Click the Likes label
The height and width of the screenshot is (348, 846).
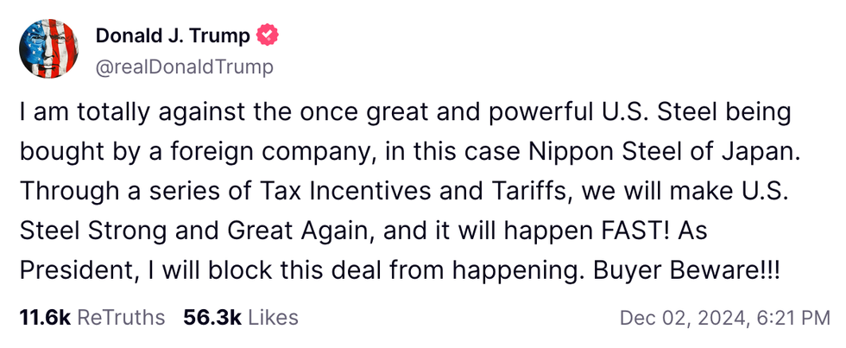[273, 318]
